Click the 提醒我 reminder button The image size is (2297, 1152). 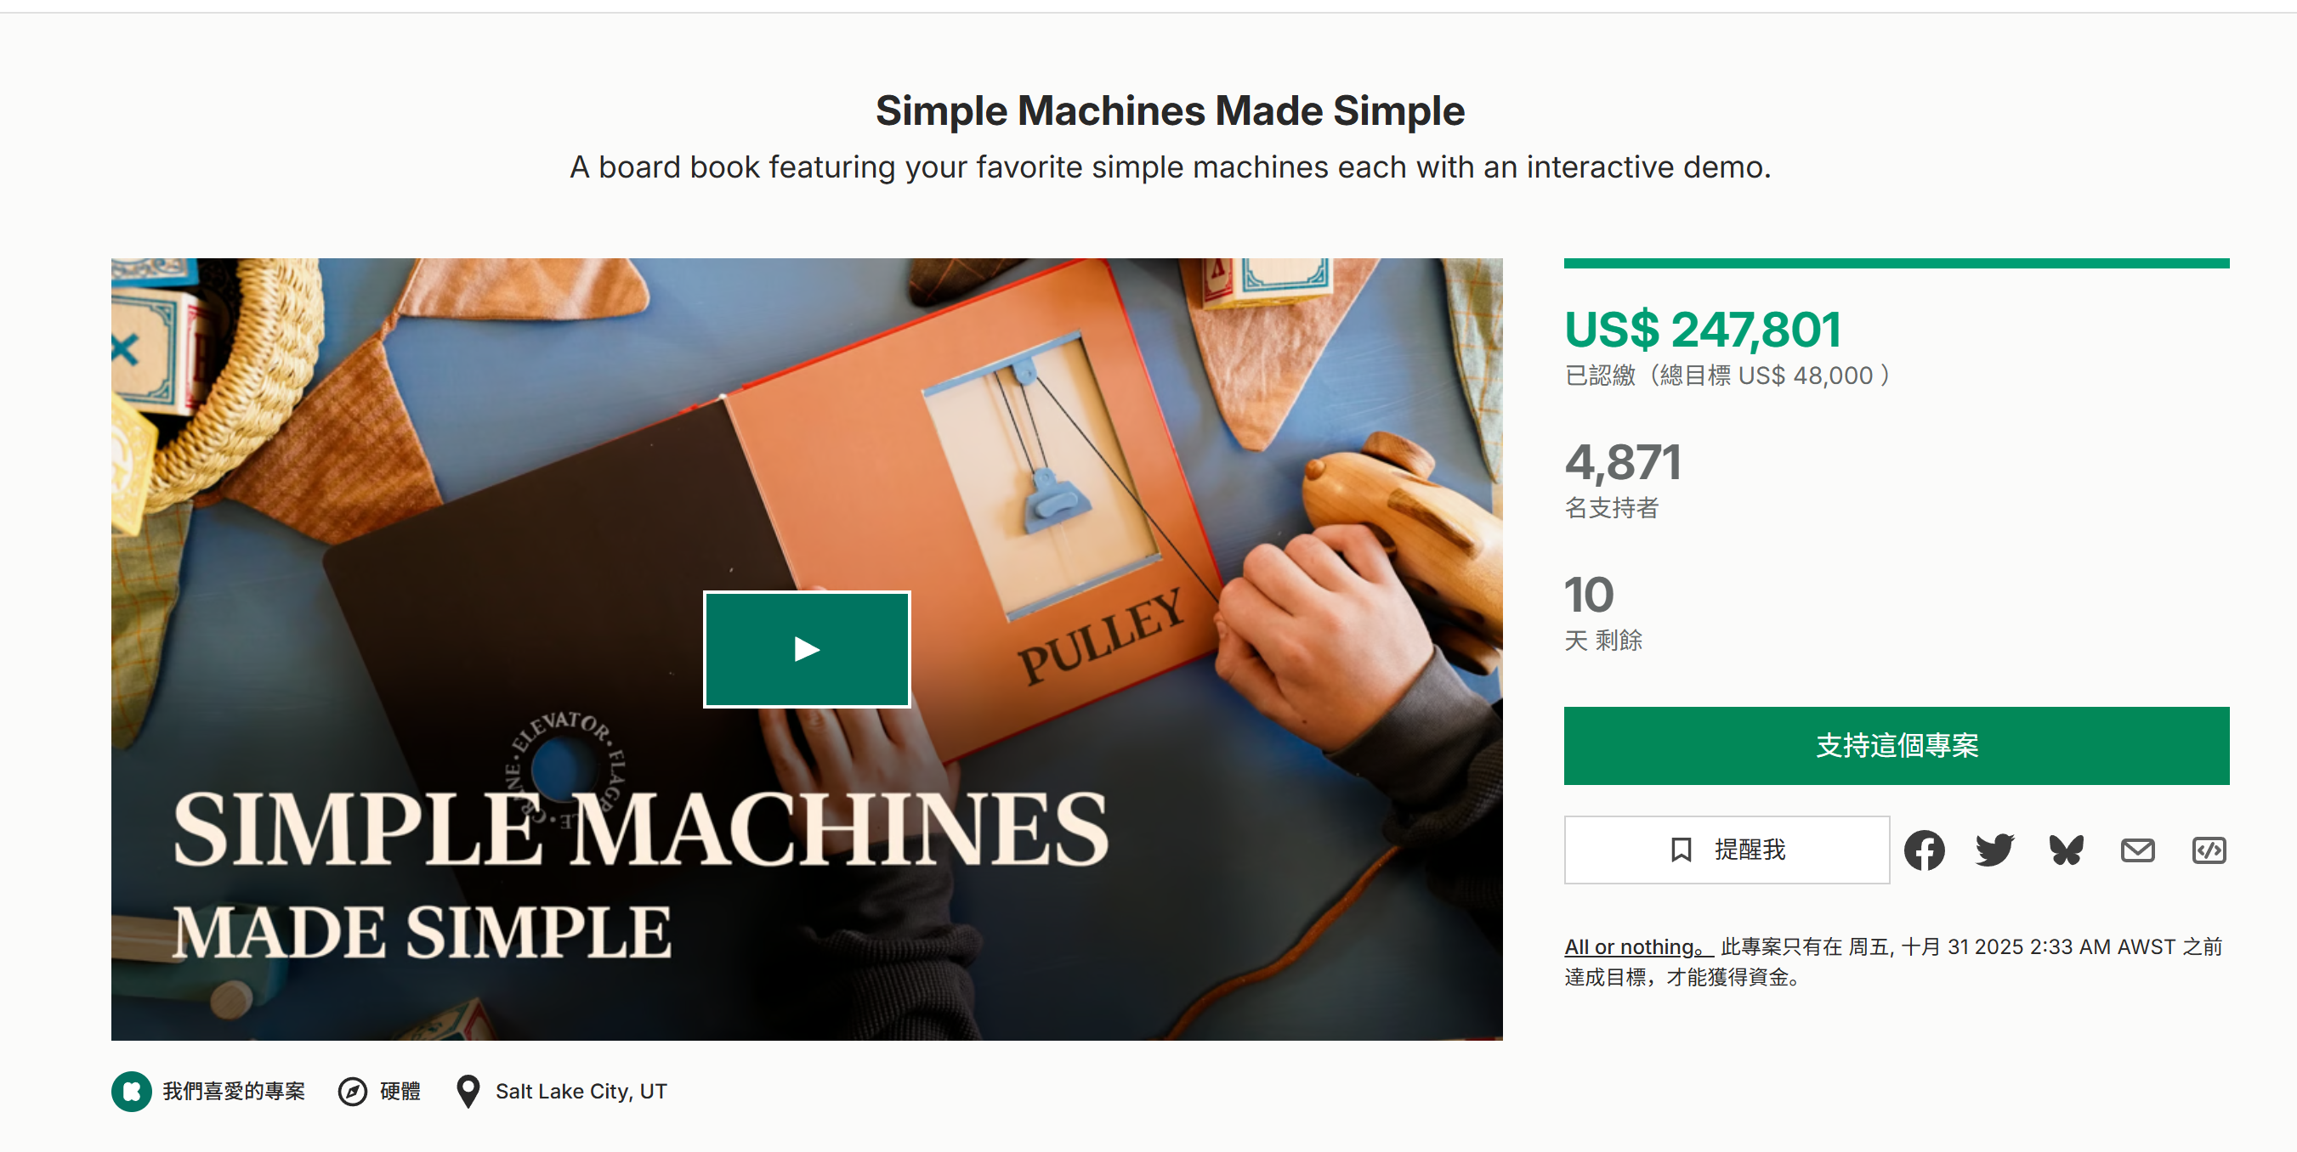click(x=1727, y=849)
